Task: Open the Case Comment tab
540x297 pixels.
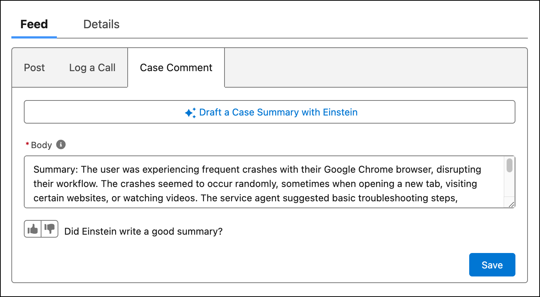Action: point(176,67)
